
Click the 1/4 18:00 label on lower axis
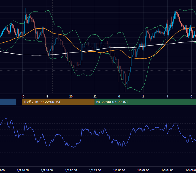[x=47, y=170]
